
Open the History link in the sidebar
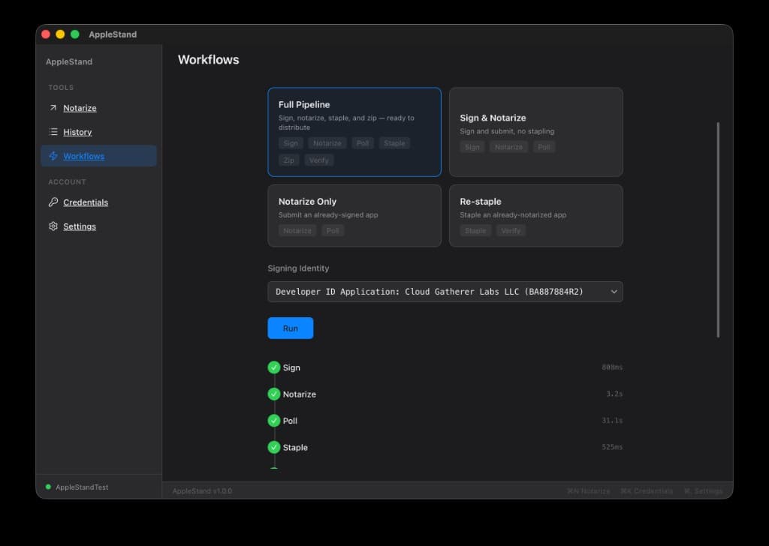tap(78, 132)
